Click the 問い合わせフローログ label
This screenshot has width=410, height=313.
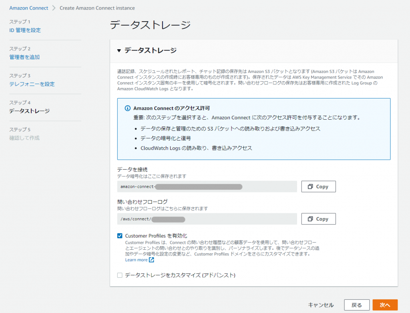coord(143,202)
